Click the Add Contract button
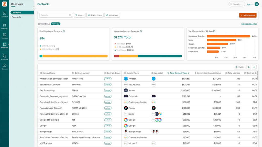Screen dimensions: 262x147 [248, 15]
